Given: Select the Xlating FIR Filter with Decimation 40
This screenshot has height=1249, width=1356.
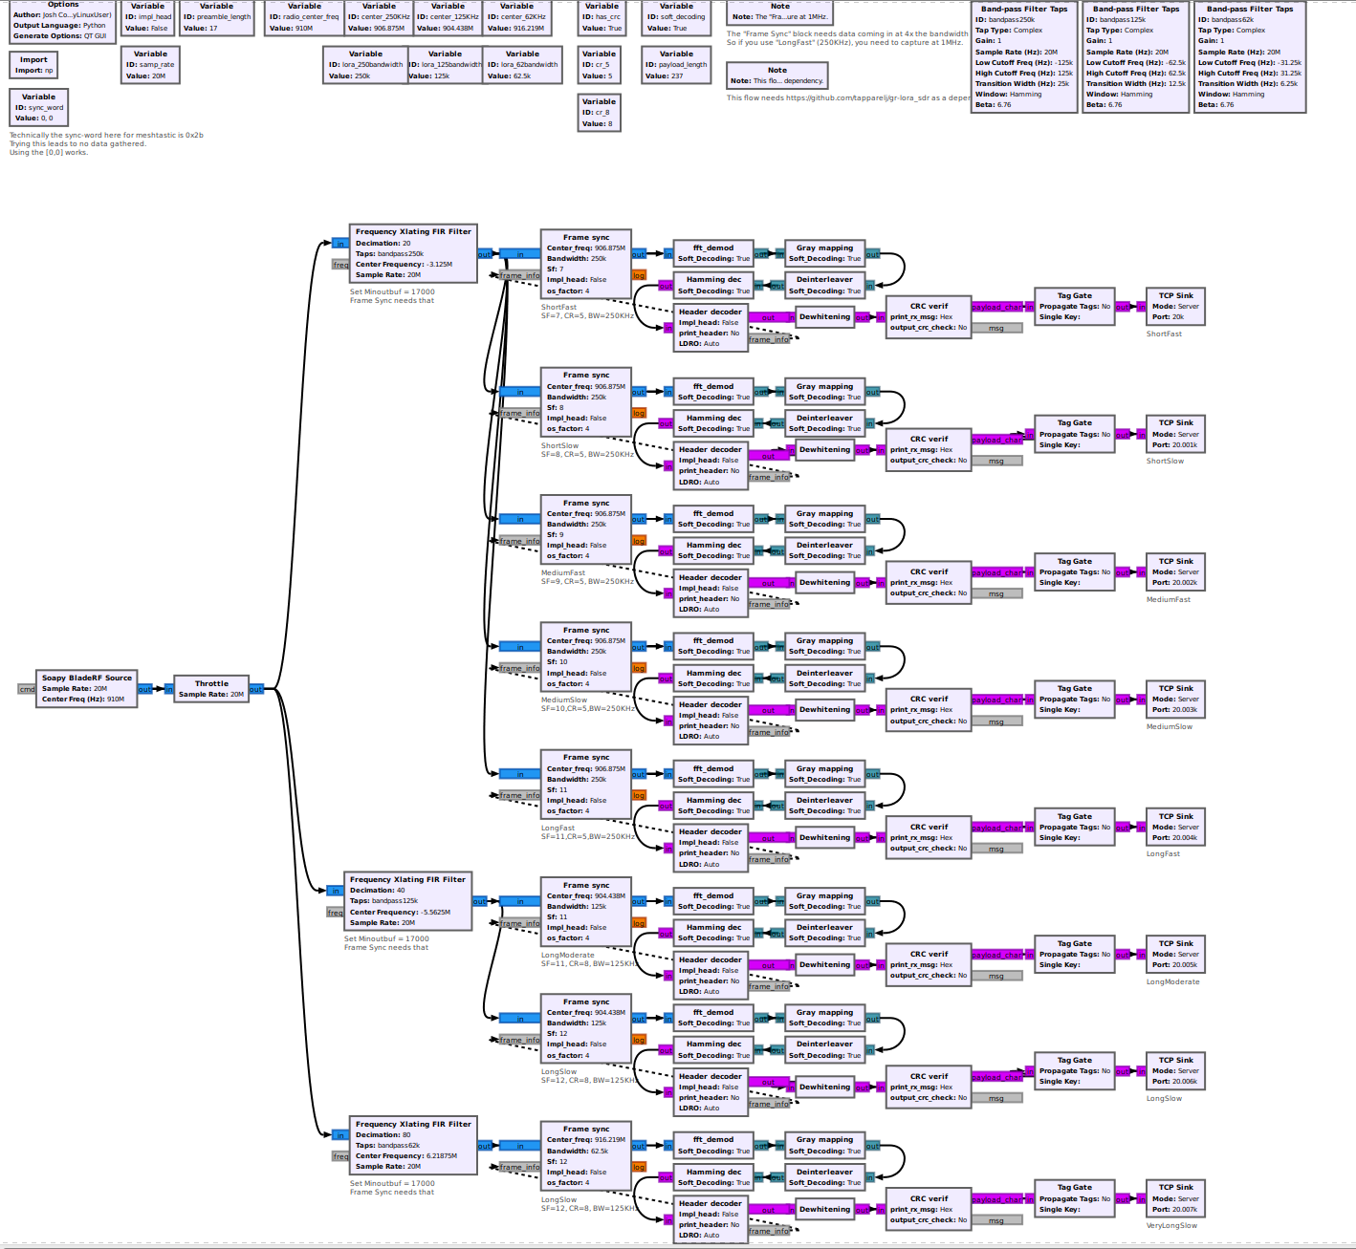Looking at the screenshot, I should tap(407, 901).
